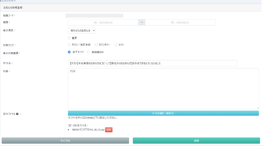Open the 表示項目 dropdown
263x146 pixels.
[82, 31]
